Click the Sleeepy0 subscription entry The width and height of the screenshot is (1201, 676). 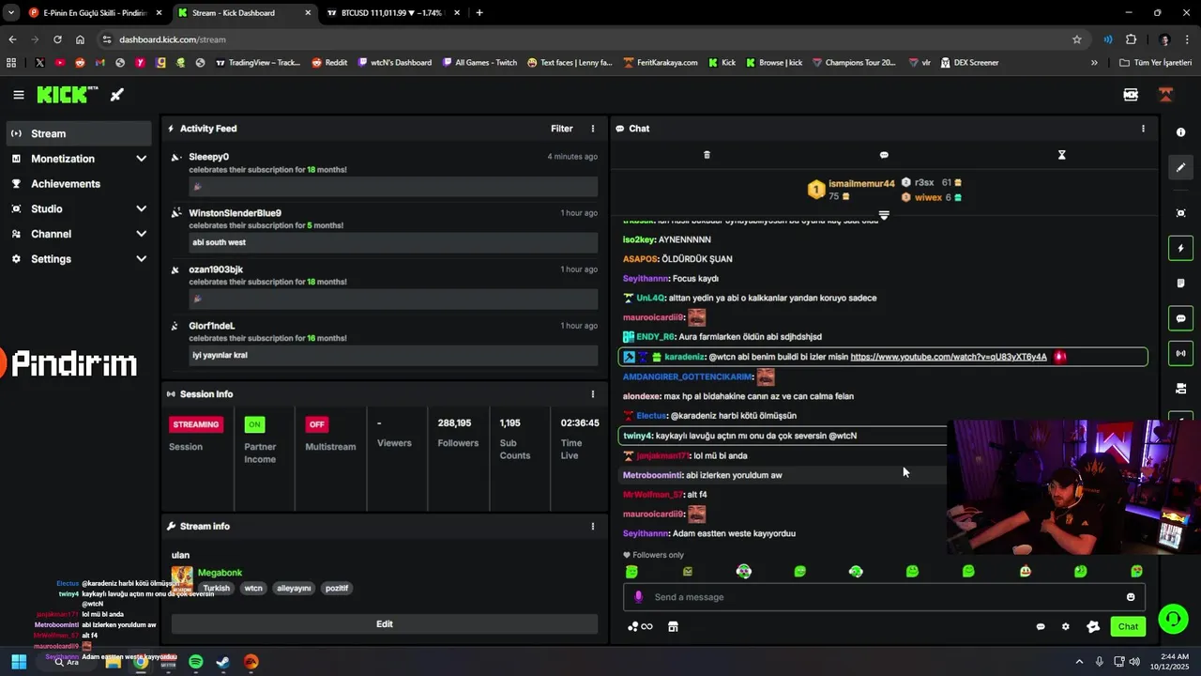point(384,177)
